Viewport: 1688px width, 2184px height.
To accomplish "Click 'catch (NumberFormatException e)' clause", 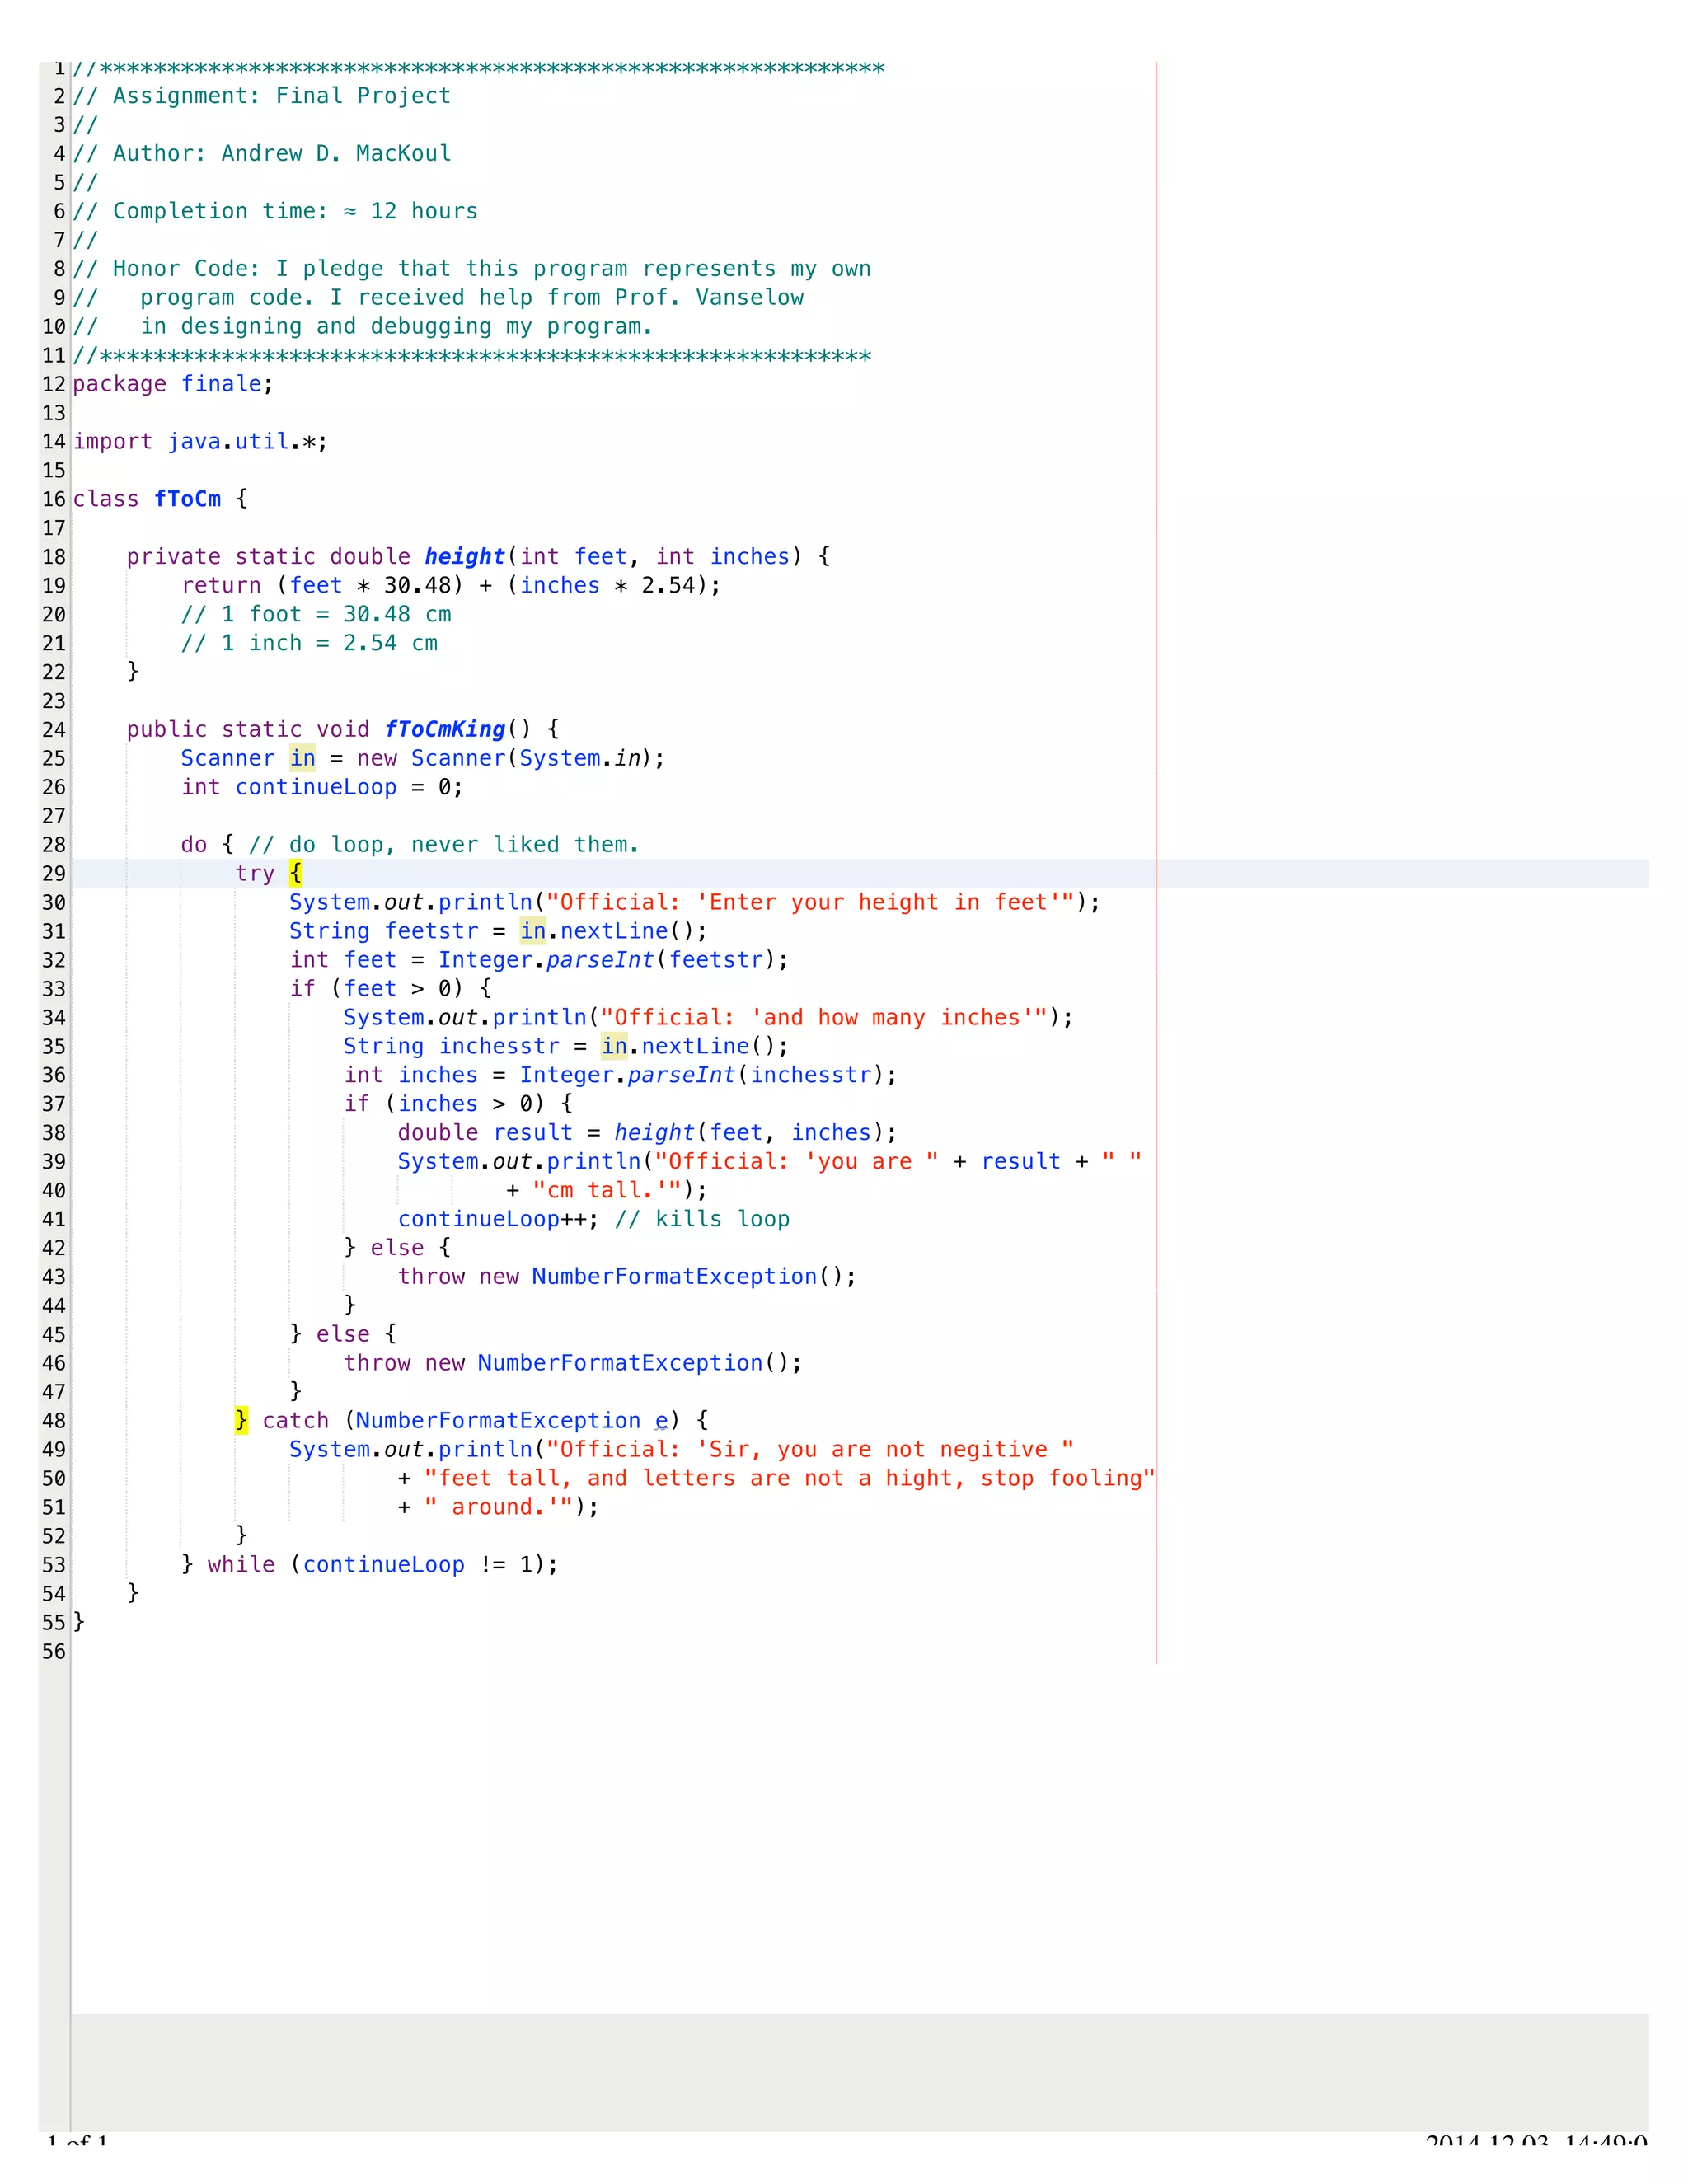I will tap(472, 1421).
